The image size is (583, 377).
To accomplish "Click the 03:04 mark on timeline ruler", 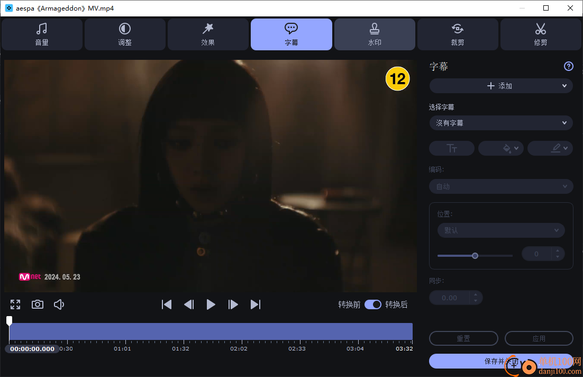I will [355, 349].
